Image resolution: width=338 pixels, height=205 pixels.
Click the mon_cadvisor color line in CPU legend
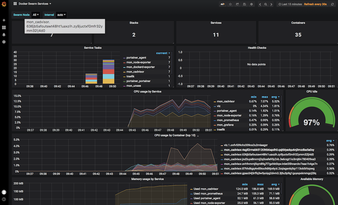pos(215,102)
